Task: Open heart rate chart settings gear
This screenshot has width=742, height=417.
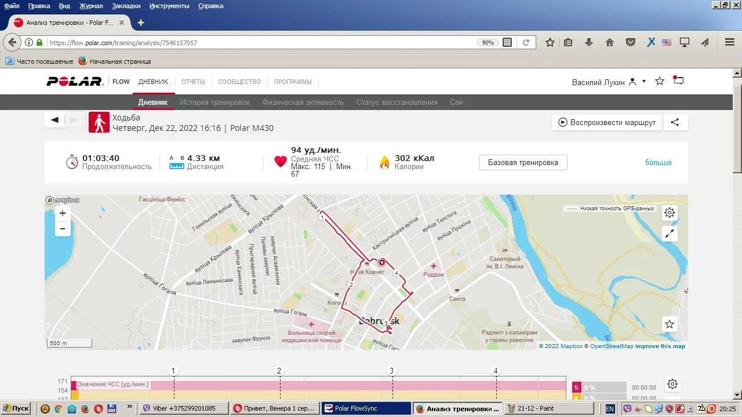Action: point(672,384)
